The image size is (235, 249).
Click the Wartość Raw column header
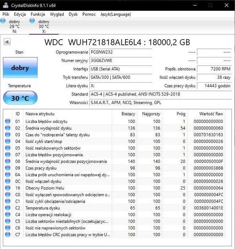[x=206, y=114]
